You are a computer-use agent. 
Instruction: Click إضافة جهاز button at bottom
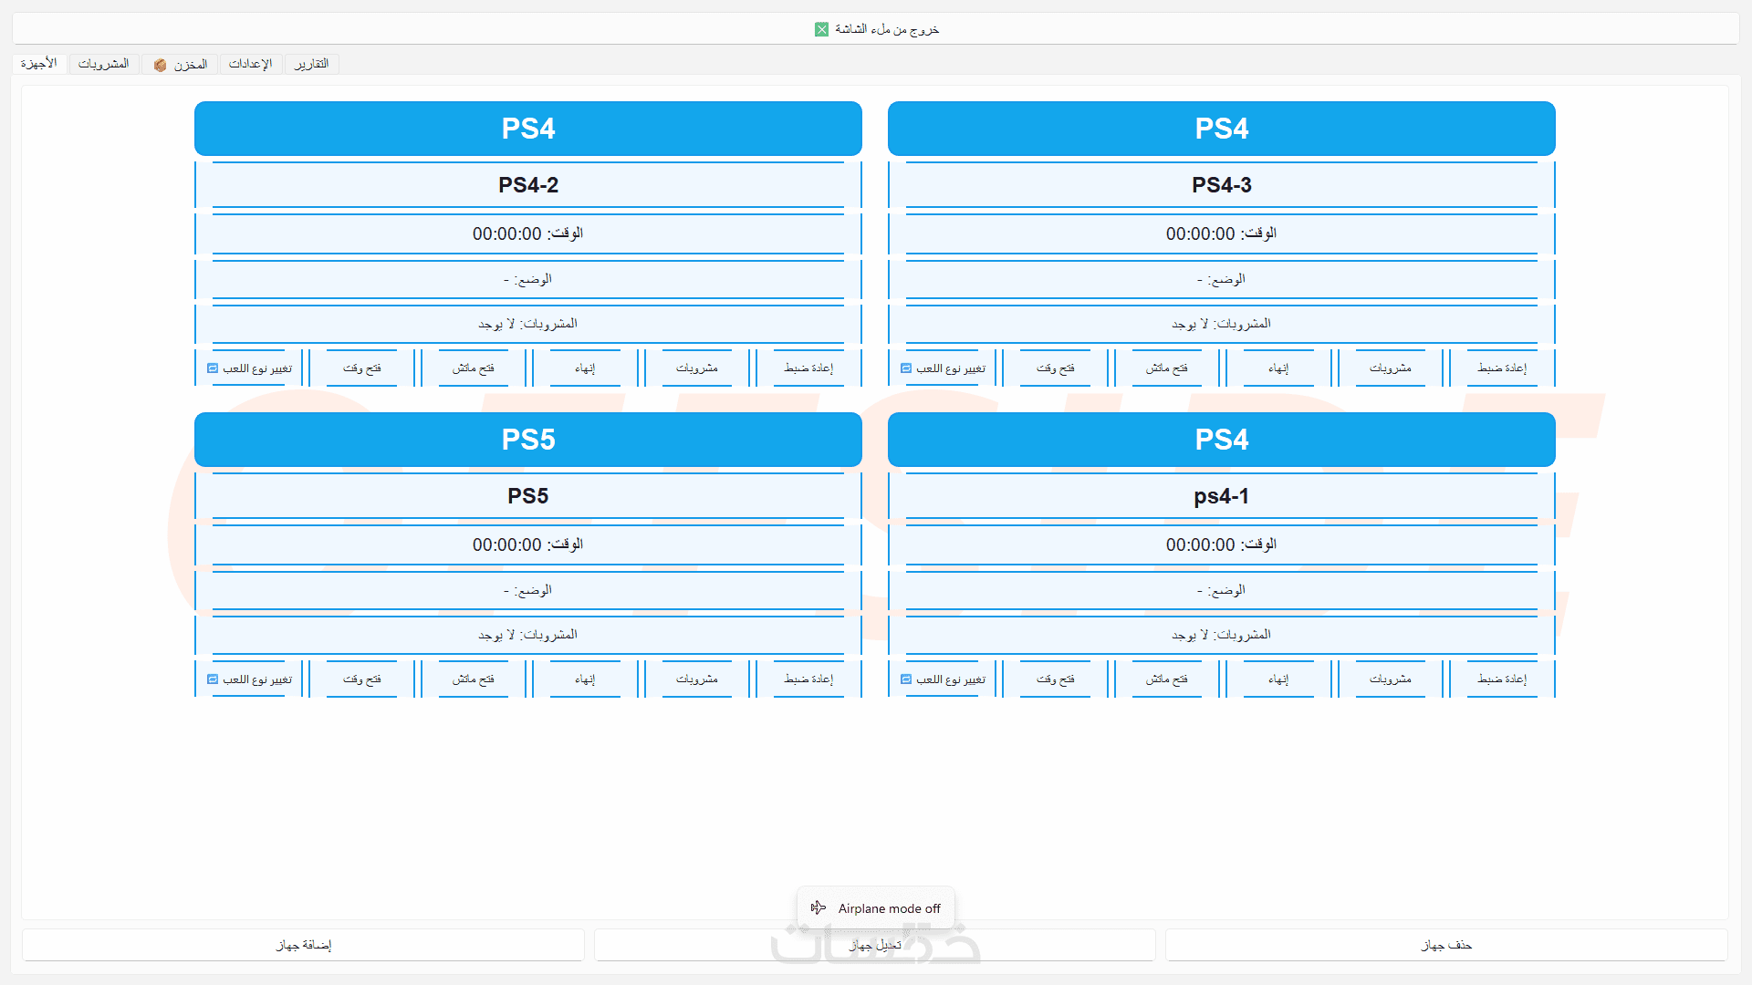tap(303, 945)
